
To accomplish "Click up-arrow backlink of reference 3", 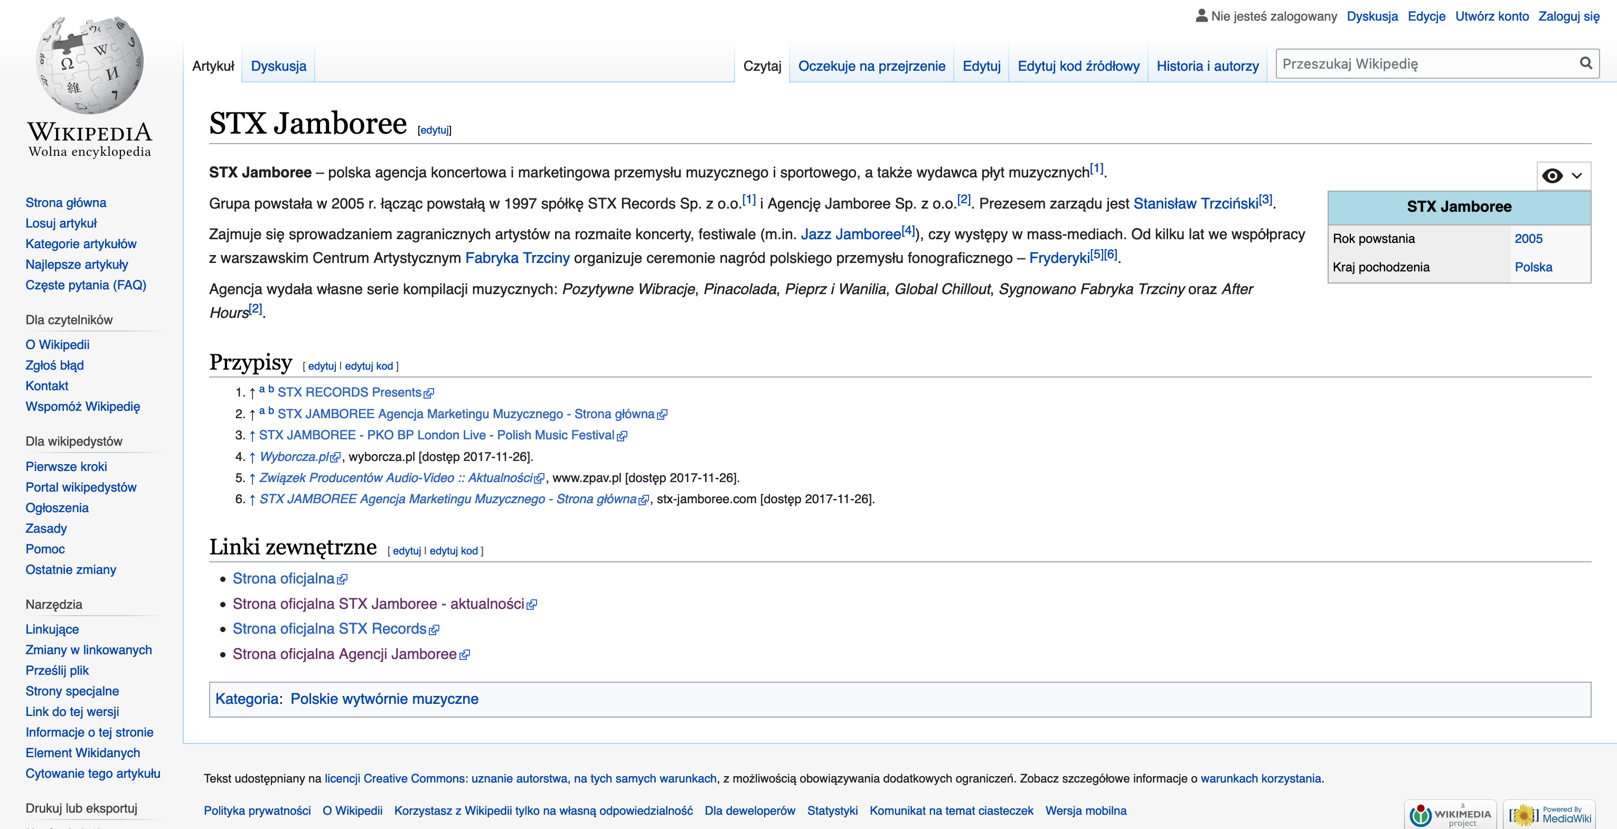I will point(252,436).
